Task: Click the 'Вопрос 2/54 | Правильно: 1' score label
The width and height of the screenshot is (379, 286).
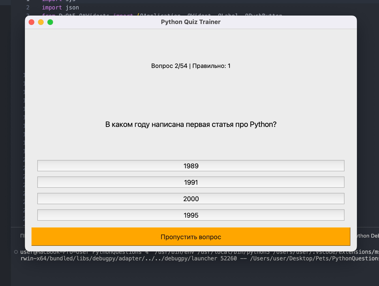Action: 190,66
